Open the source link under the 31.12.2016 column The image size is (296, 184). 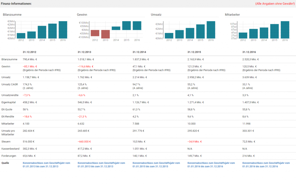pyautogui.click(x=266, y=165)
